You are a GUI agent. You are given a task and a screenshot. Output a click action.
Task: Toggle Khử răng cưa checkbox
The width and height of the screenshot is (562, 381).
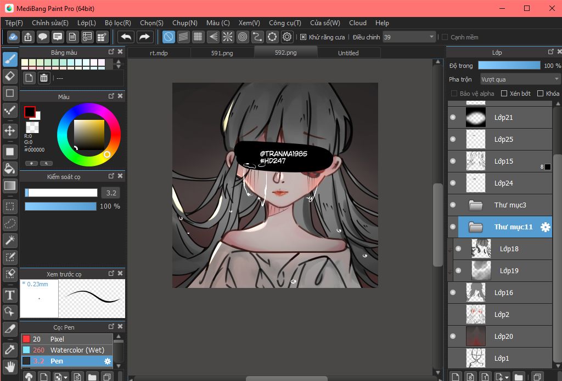303,37
